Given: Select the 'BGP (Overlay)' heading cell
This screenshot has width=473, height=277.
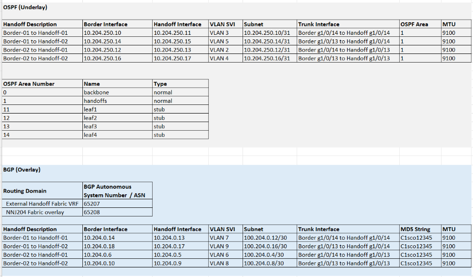Looking at the screenshot, I should (x=42, y=170).
